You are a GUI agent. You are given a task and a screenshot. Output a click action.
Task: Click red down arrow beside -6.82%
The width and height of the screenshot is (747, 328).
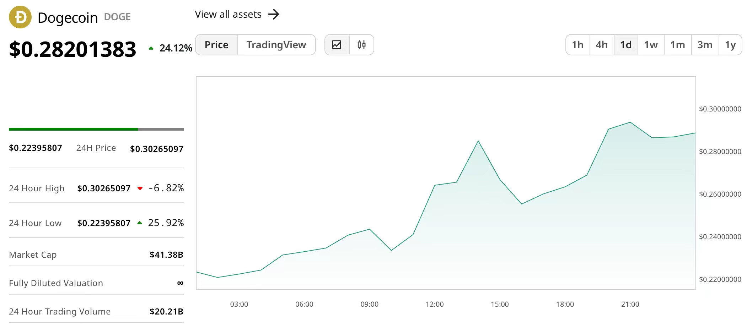(140, 188)
